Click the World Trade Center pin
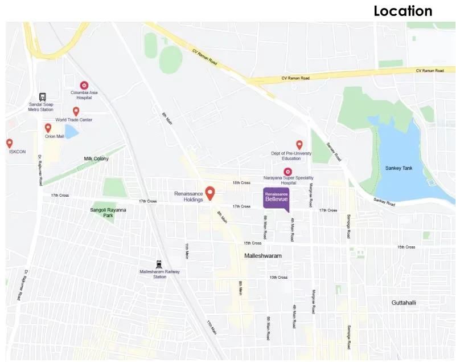The width and height of the screenshot is (456, 362). [x=76, y=112]
